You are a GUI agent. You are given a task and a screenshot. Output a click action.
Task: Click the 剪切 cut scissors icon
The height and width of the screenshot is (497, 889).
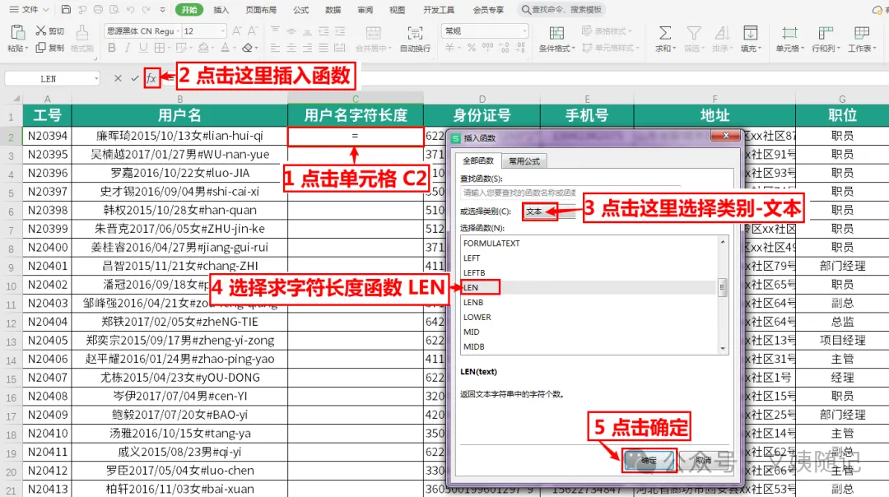tap(41, 30)
